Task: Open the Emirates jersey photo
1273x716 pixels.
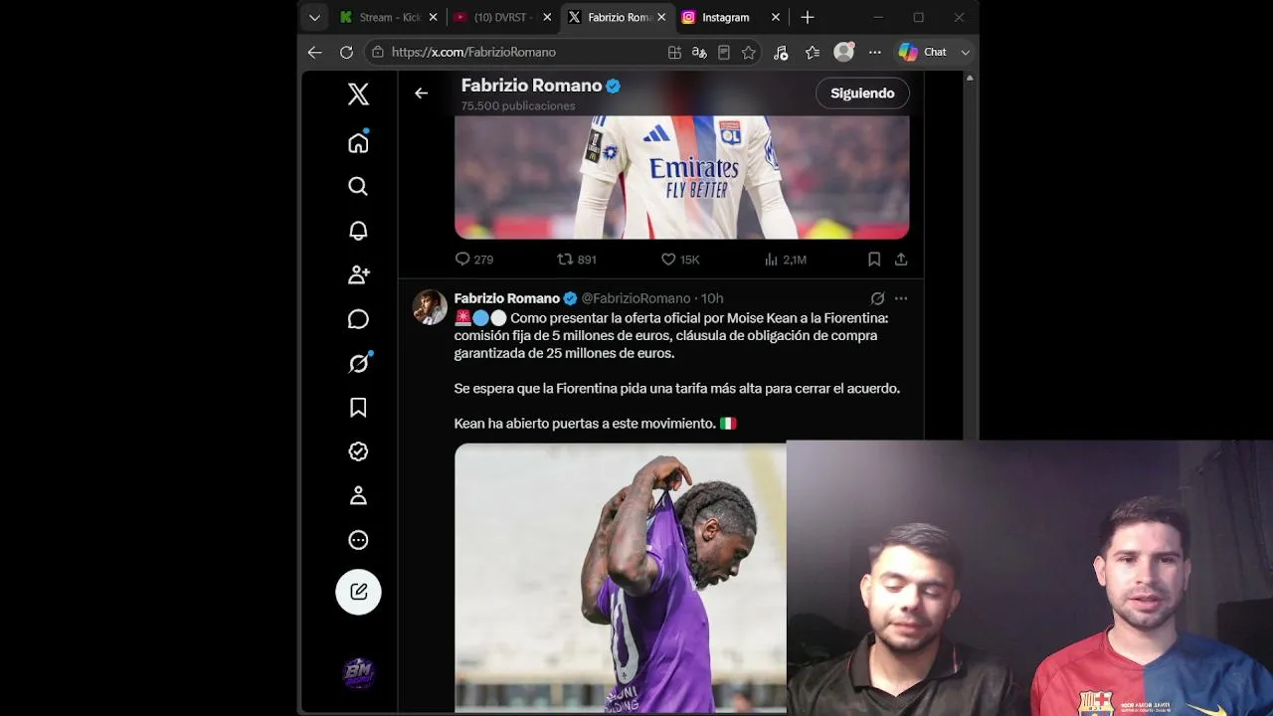Action: [681, 177]
